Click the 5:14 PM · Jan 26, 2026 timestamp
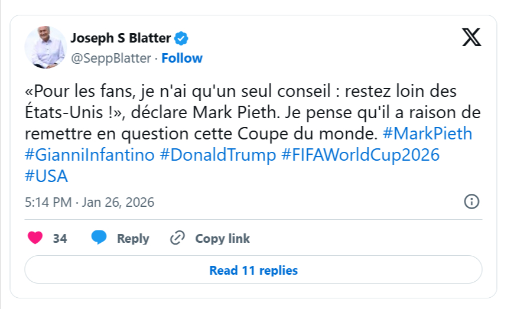The height and width of the screenshot is (309, 514). point(89,203)
